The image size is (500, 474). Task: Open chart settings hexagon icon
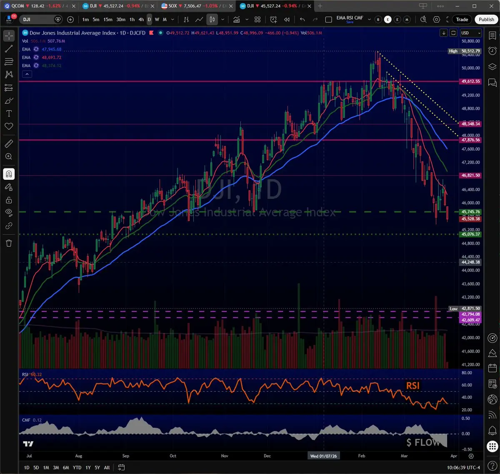pos(437,20)
